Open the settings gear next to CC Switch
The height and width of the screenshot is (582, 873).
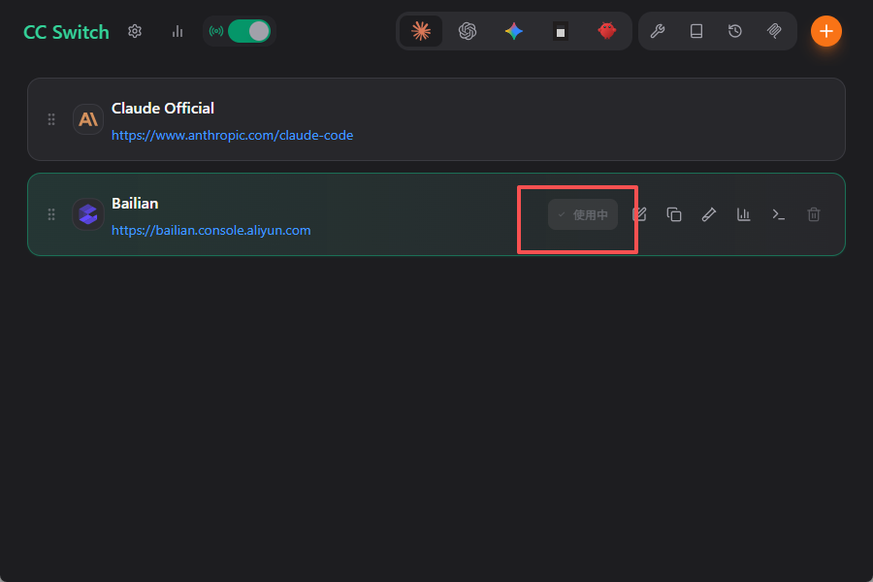coord(135,31)
